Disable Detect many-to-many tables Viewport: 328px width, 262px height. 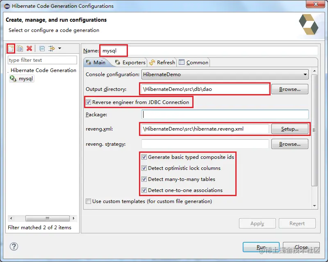click(x=144, y=179)
